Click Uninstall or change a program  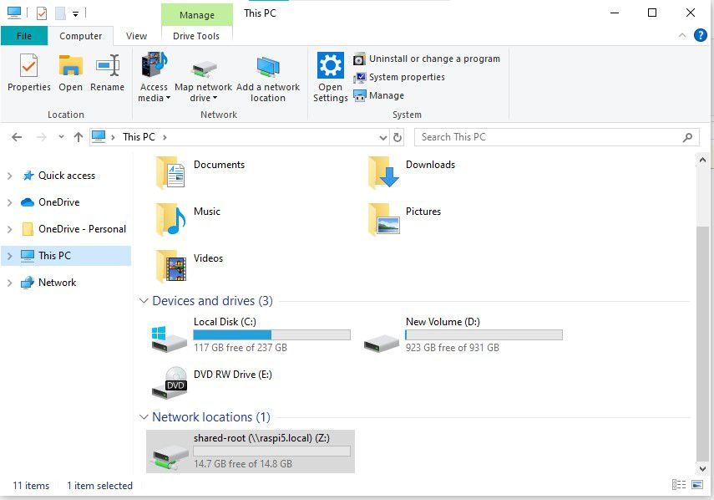pos(428,59)
